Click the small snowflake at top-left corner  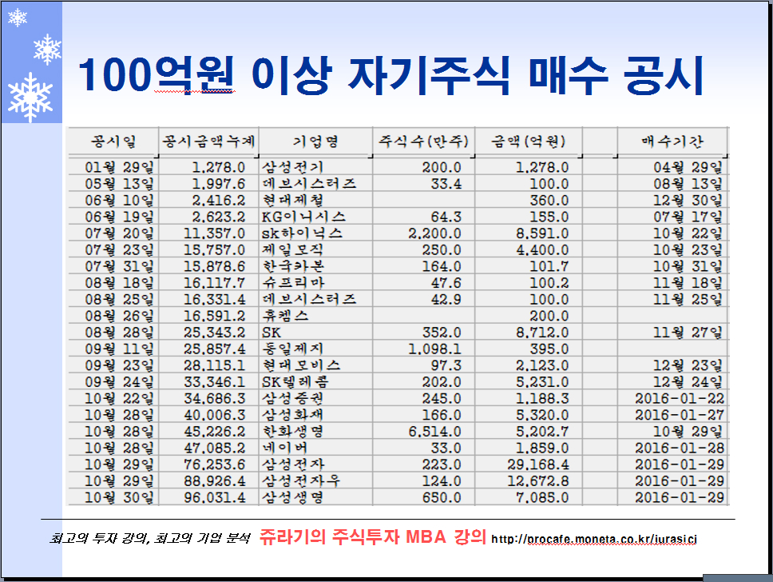point(17,17)
